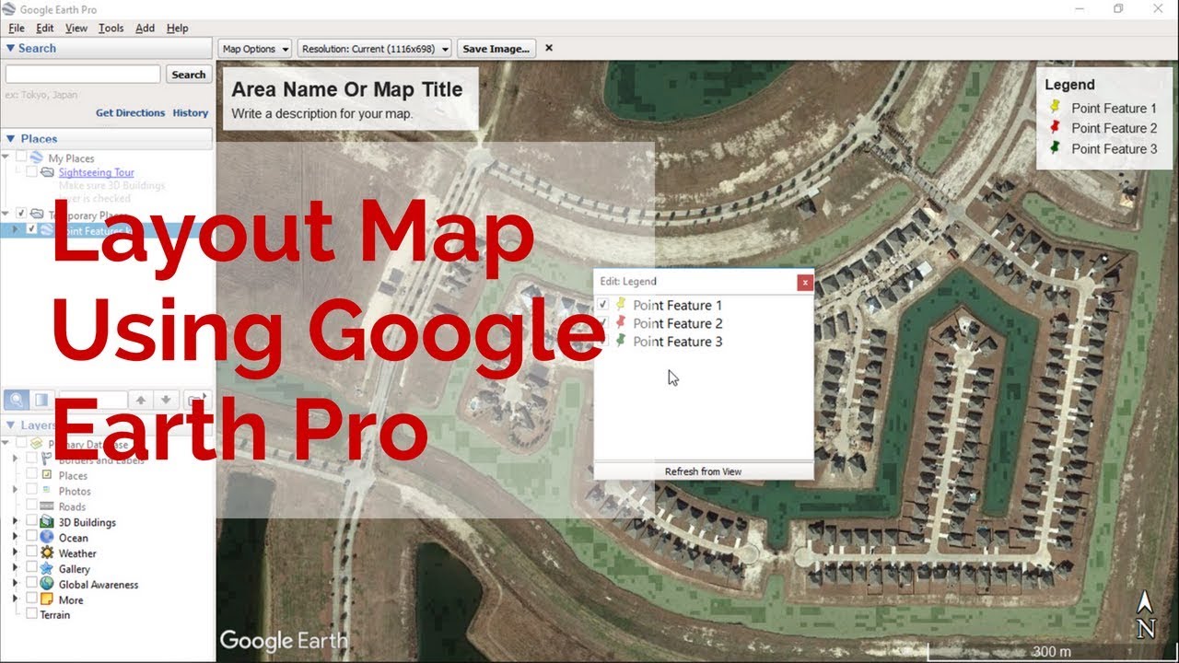This screenshot has width=1179, height=663.
Task: Click yellow pin in map Legend box
Action: tap(1056, 108)
